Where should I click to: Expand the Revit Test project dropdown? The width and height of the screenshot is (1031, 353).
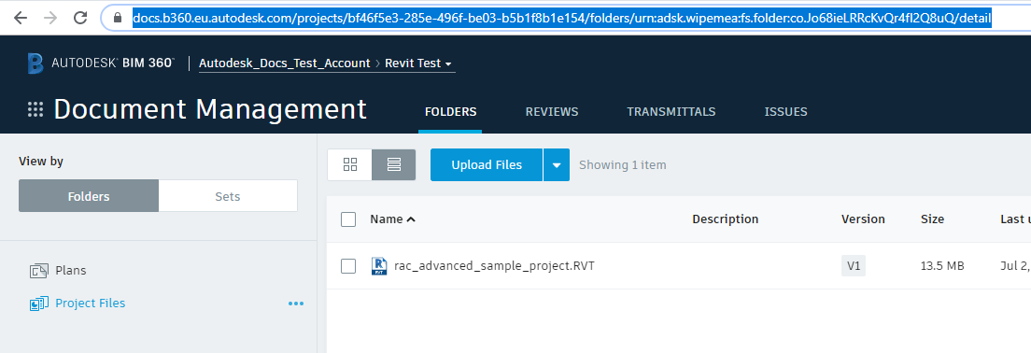[x=418, y=64]
